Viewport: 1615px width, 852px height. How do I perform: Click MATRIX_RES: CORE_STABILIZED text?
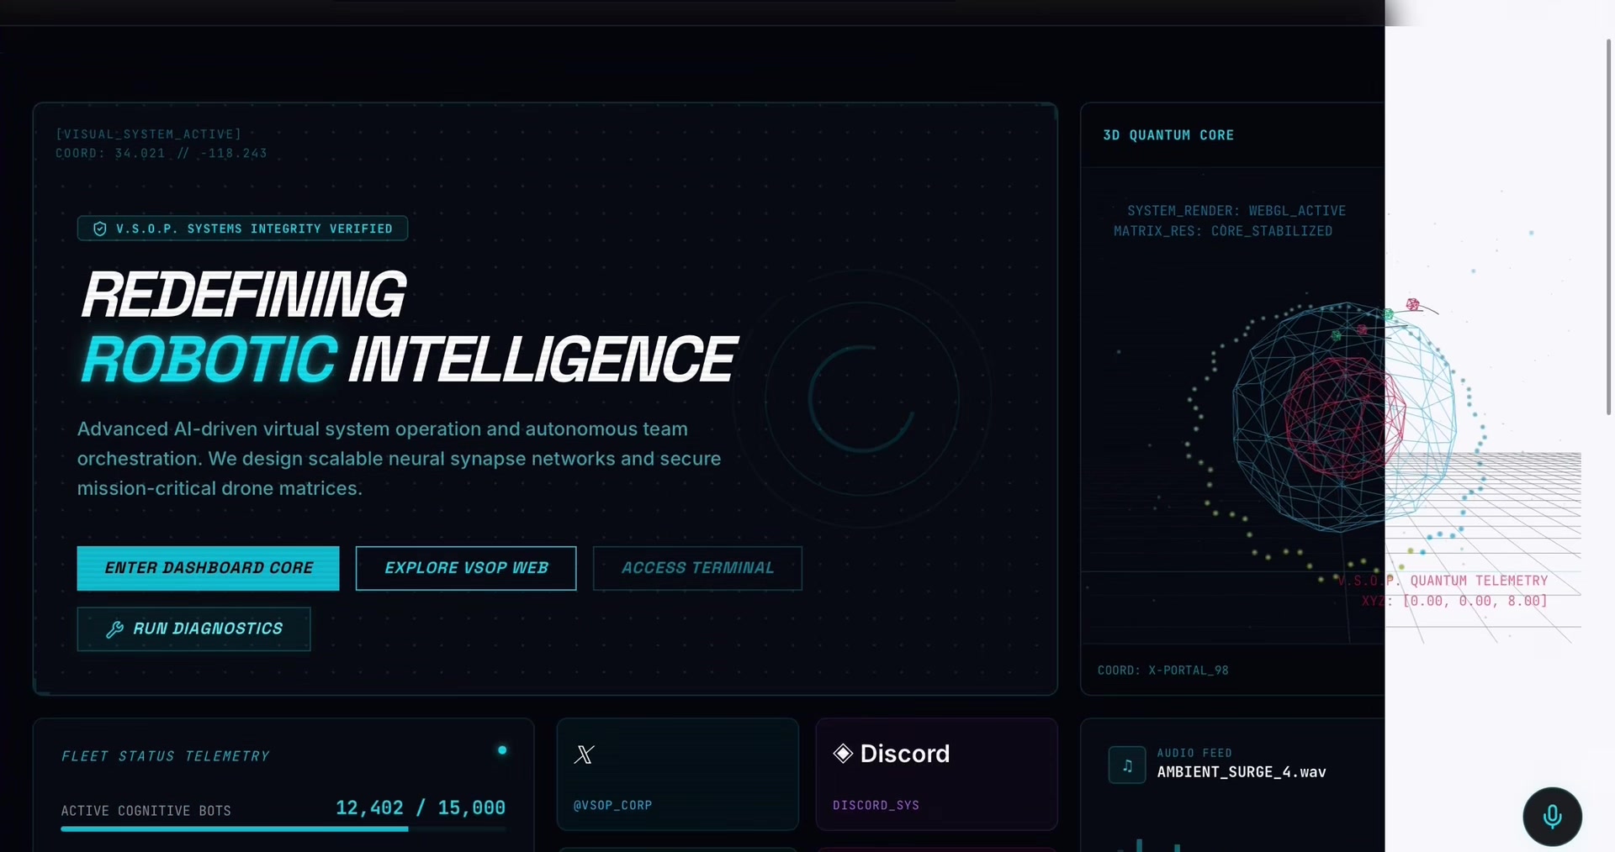[1223, 231]
